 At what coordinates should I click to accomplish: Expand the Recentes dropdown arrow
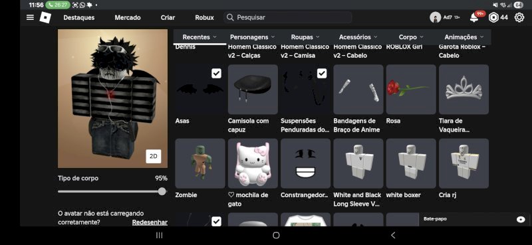coord(214,37)
